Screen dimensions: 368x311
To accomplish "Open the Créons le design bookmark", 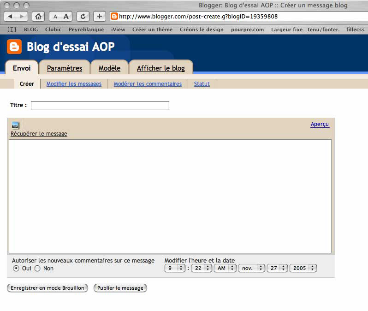I will tap(202, 30).
